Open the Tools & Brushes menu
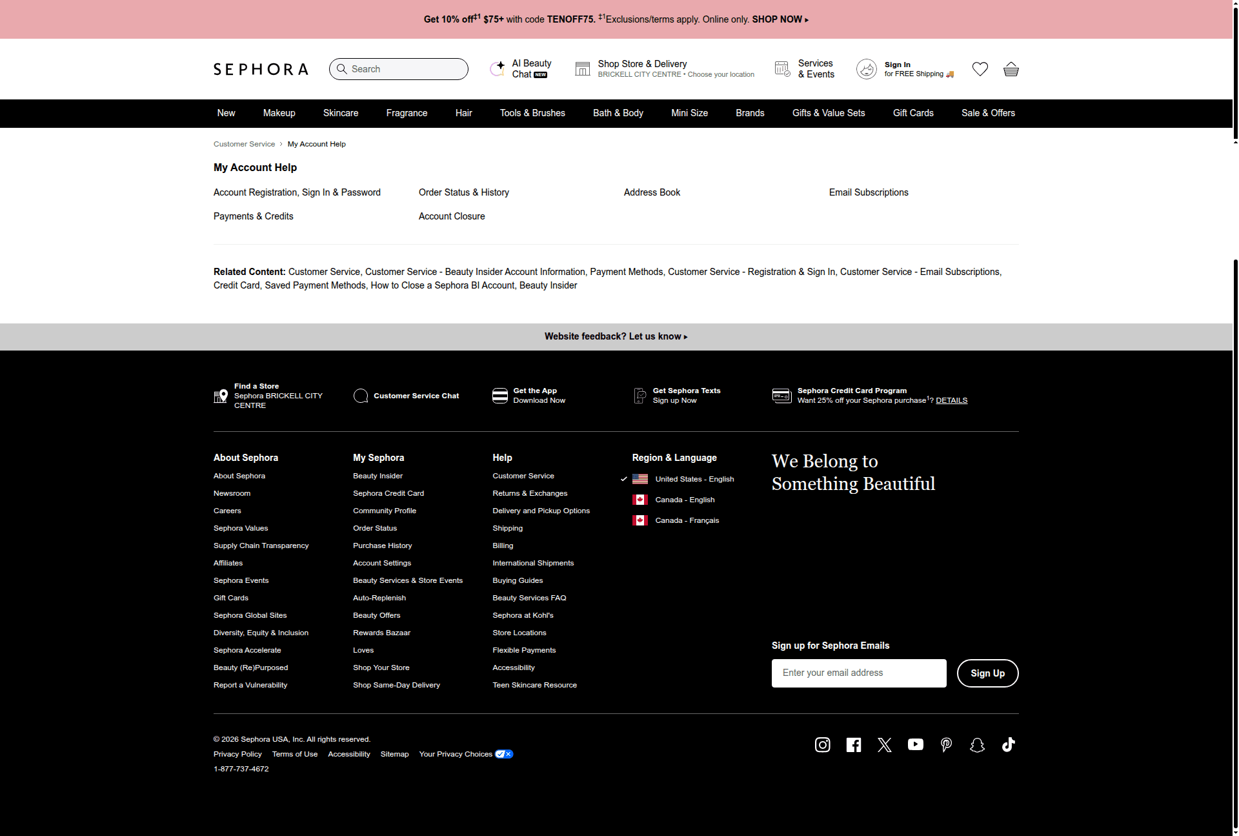The width and height of the screenshot is (1239, 836). [532, 113]
